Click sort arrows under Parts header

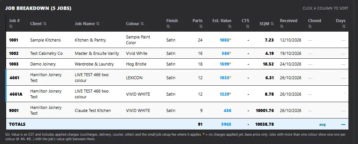coord(201,27)
